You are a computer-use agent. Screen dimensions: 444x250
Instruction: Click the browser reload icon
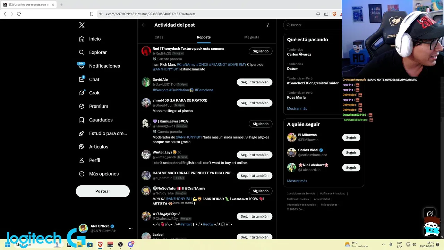pos(19,14)
